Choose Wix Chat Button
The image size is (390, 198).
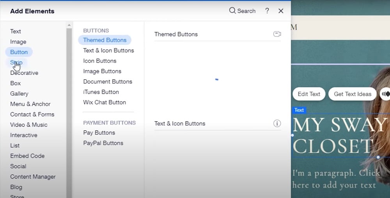click(x=105, y=102)
